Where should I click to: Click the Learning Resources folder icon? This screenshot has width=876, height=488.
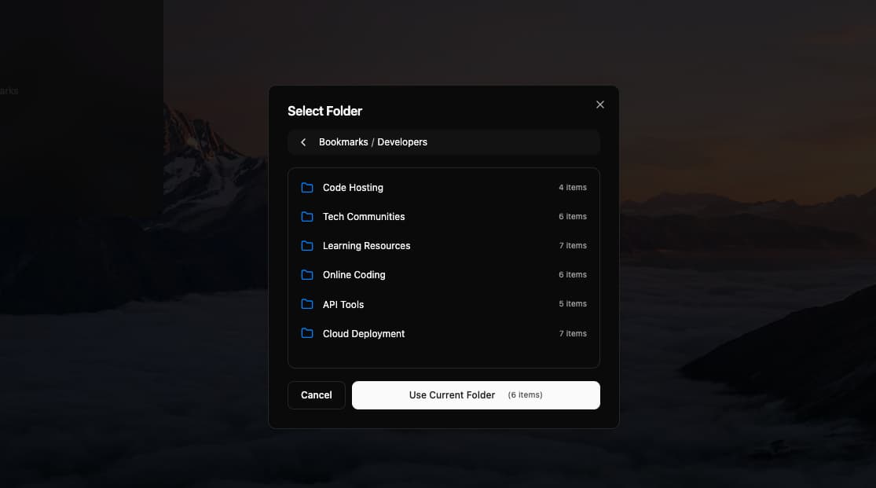(x=306, y=245)
